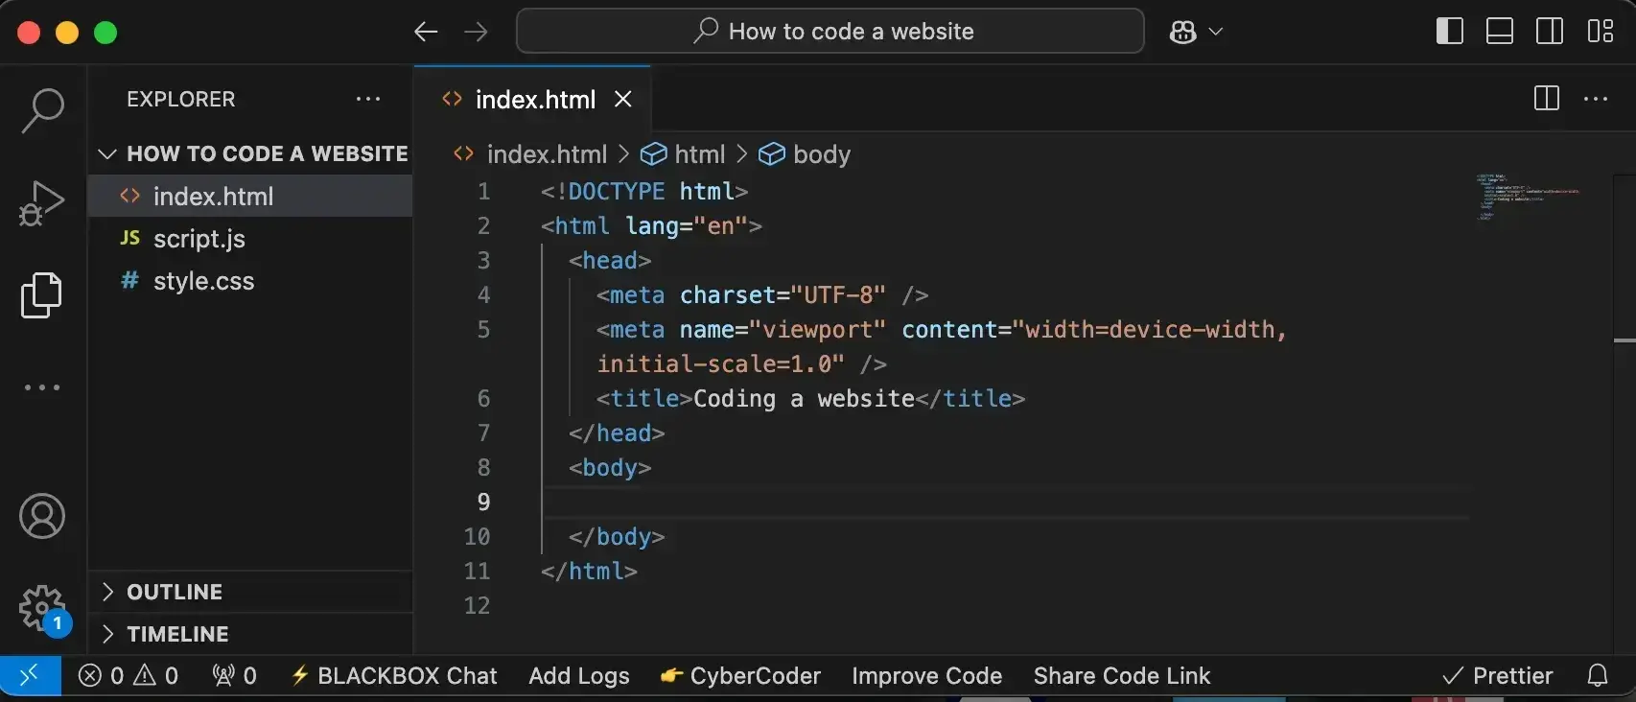Open the notifications bell icon

coord(1597,676)
